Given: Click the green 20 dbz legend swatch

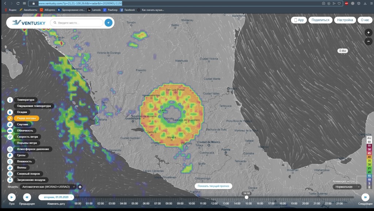Looking at the screenshot, I should coord(369,172).
